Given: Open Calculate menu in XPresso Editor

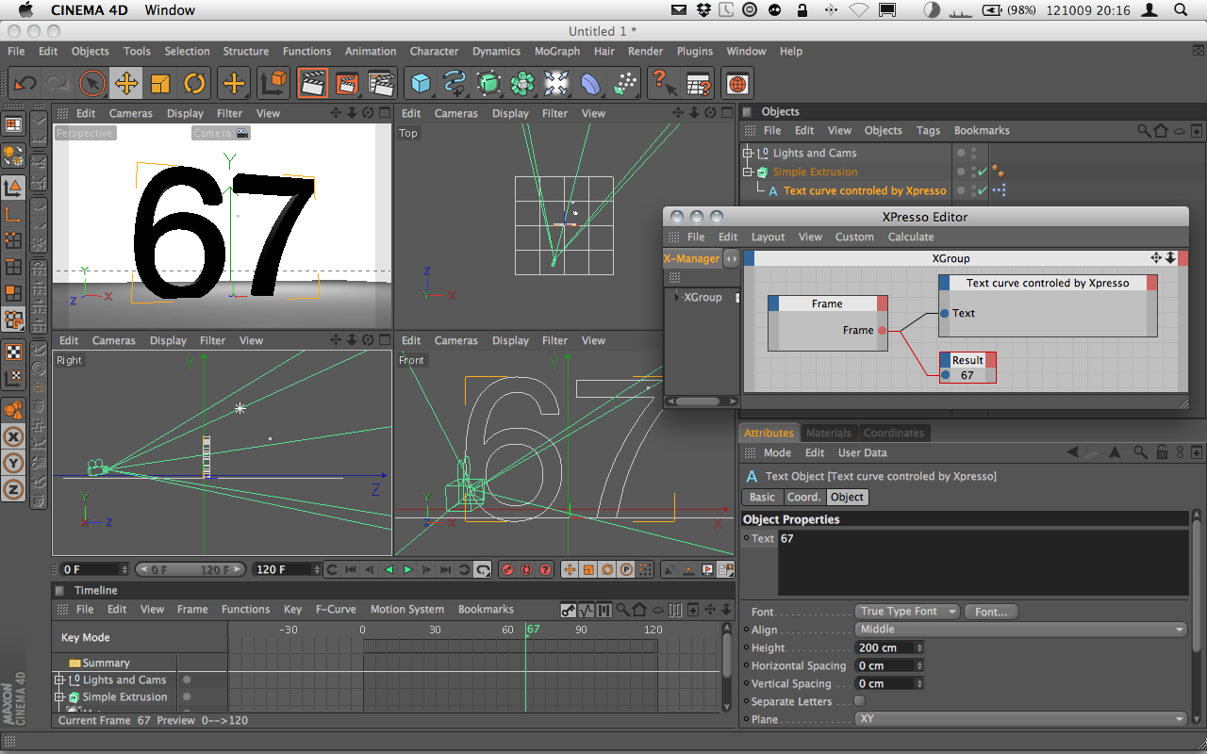Looking at the screenshot, I should 911,237.
